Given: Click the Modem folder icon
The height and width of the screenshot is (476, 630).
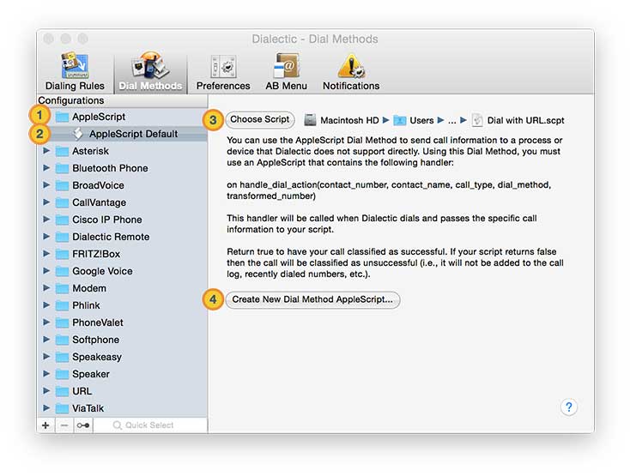Looking at the screenshot, I should tap(62, 288).
